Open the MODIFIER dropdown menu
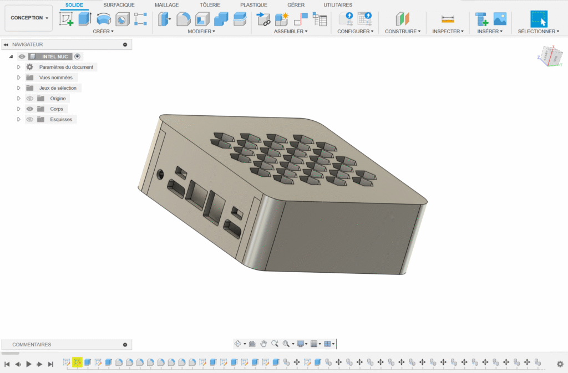 coord(201,32)
